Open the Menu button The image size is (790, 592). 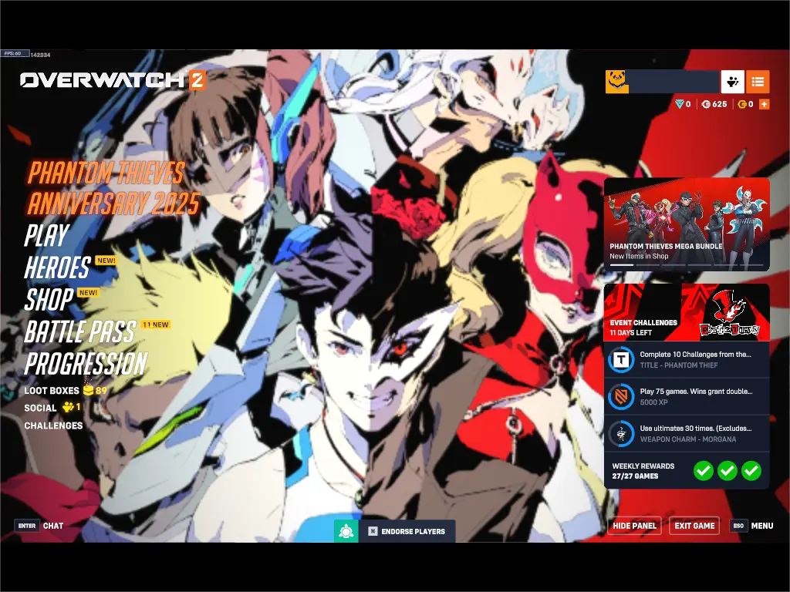(761, 526)
